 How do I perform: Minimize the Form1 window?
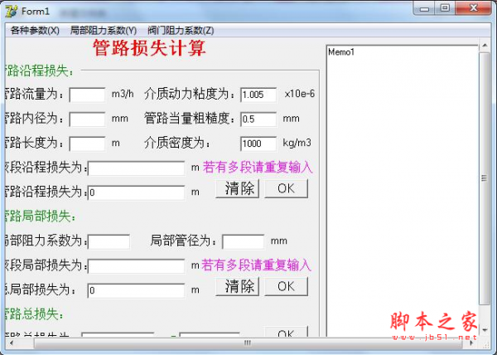424,8
